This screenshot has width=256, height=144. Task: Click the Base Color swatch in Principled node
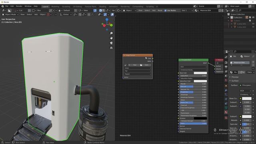(x=200, y=73)
